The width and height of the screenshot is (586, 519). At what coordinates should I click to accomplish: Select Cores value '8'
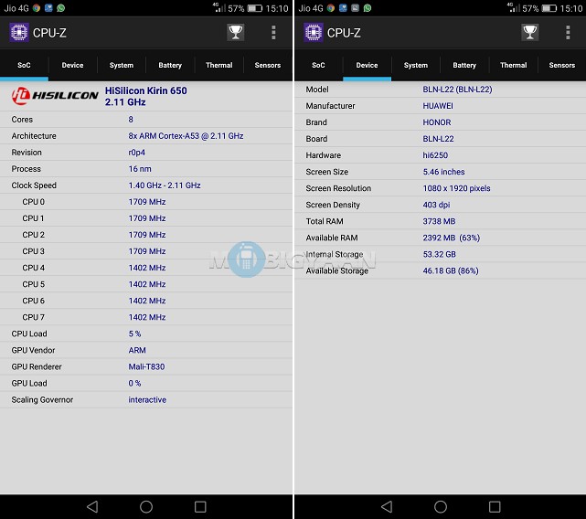131,119
